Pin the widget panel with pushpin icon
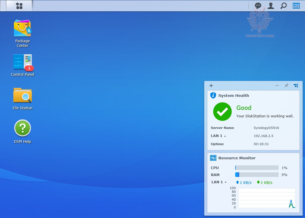305x218 pixels. [286, 86]
